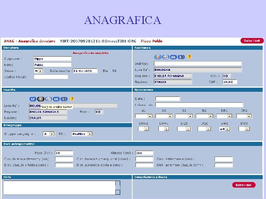Click the Data nascita field
Screen dimensions: 266x199
coord(85,71)
